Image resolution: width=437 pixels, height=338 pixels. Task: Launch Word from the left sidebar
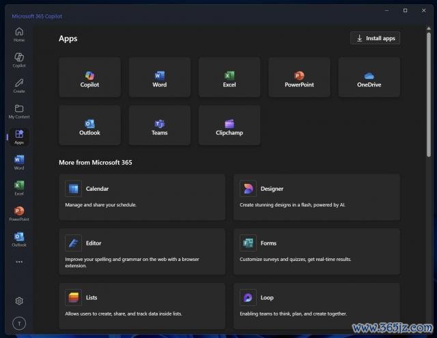tap(19, 162)
